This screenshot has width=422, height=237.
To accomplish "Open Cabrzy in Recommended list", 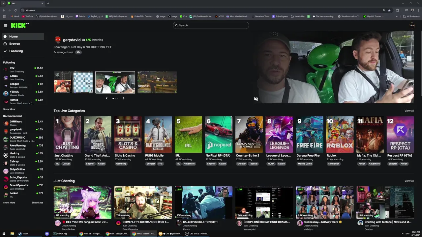I will tap(23, 163).
